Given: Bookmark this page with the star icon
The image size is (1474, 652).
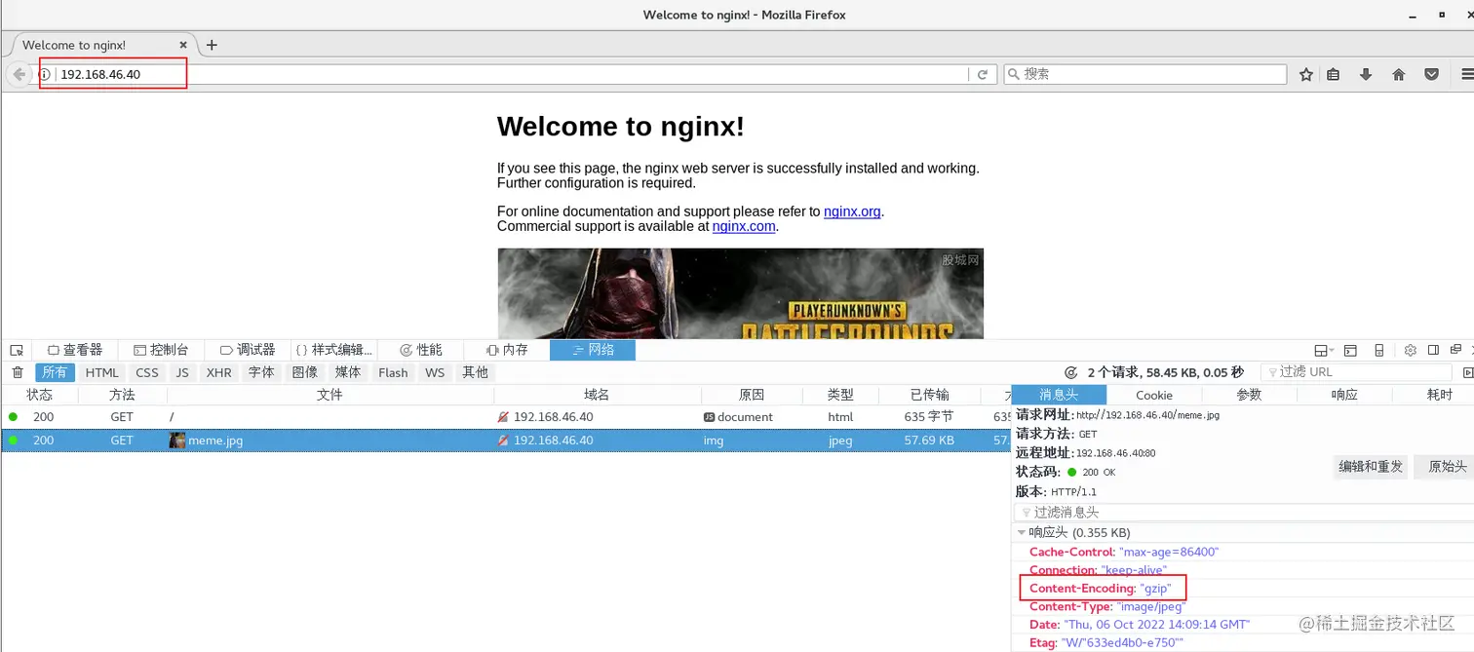Looking at the screenshot, I should tap(1305, 73).
